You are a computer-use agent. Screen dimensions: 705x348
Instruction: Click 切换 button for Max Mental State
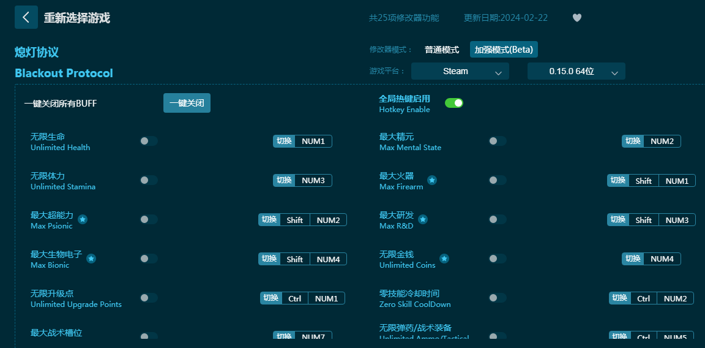tap(633, 141)
